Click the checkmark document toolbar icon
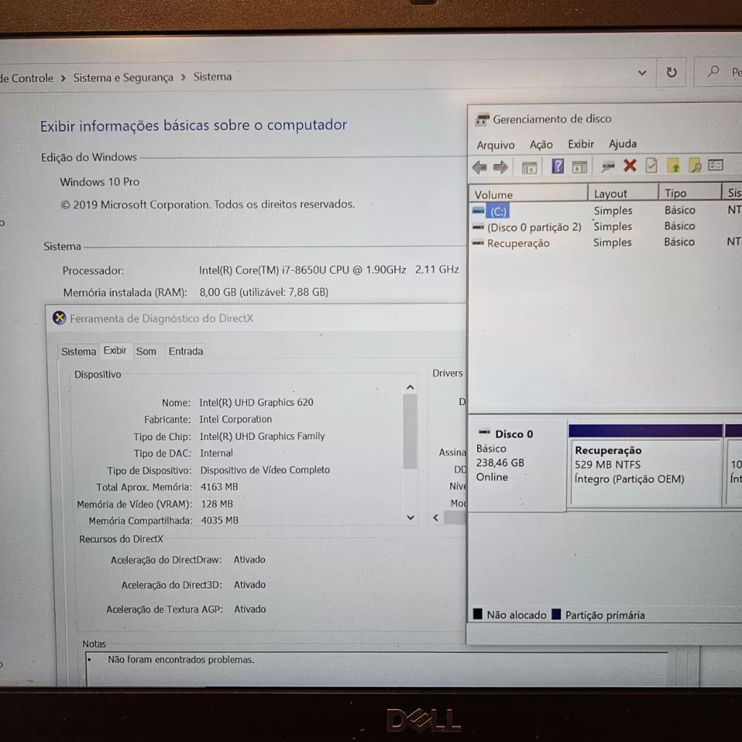The height and width of the screenshot is (742, 742). pyautogui.click(x=649, y=166)
